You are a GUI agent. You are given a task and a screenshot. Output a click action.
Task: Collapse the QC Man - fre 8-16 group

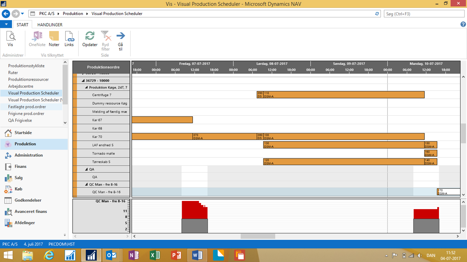coord(87,184)
